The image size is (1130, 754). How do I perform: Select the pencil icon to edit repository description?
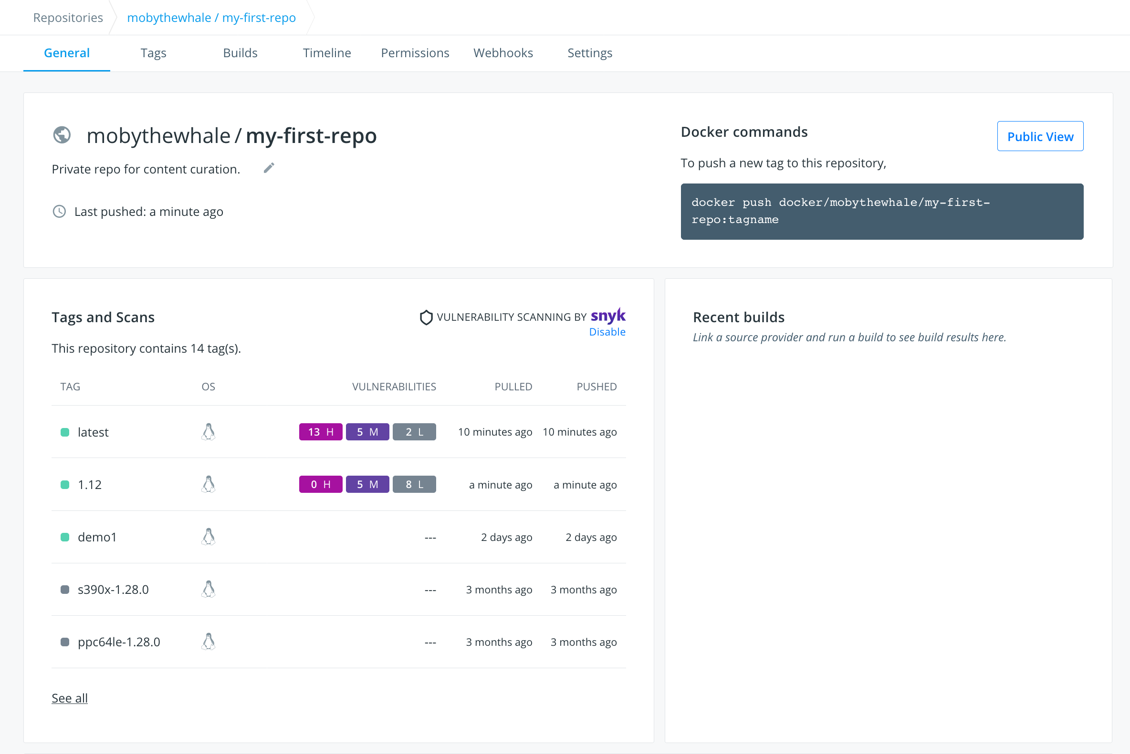point(269,168)
